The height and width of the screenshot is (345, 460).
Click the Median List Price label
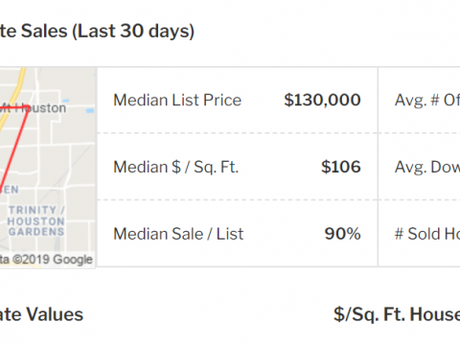[x=177, y=100]
